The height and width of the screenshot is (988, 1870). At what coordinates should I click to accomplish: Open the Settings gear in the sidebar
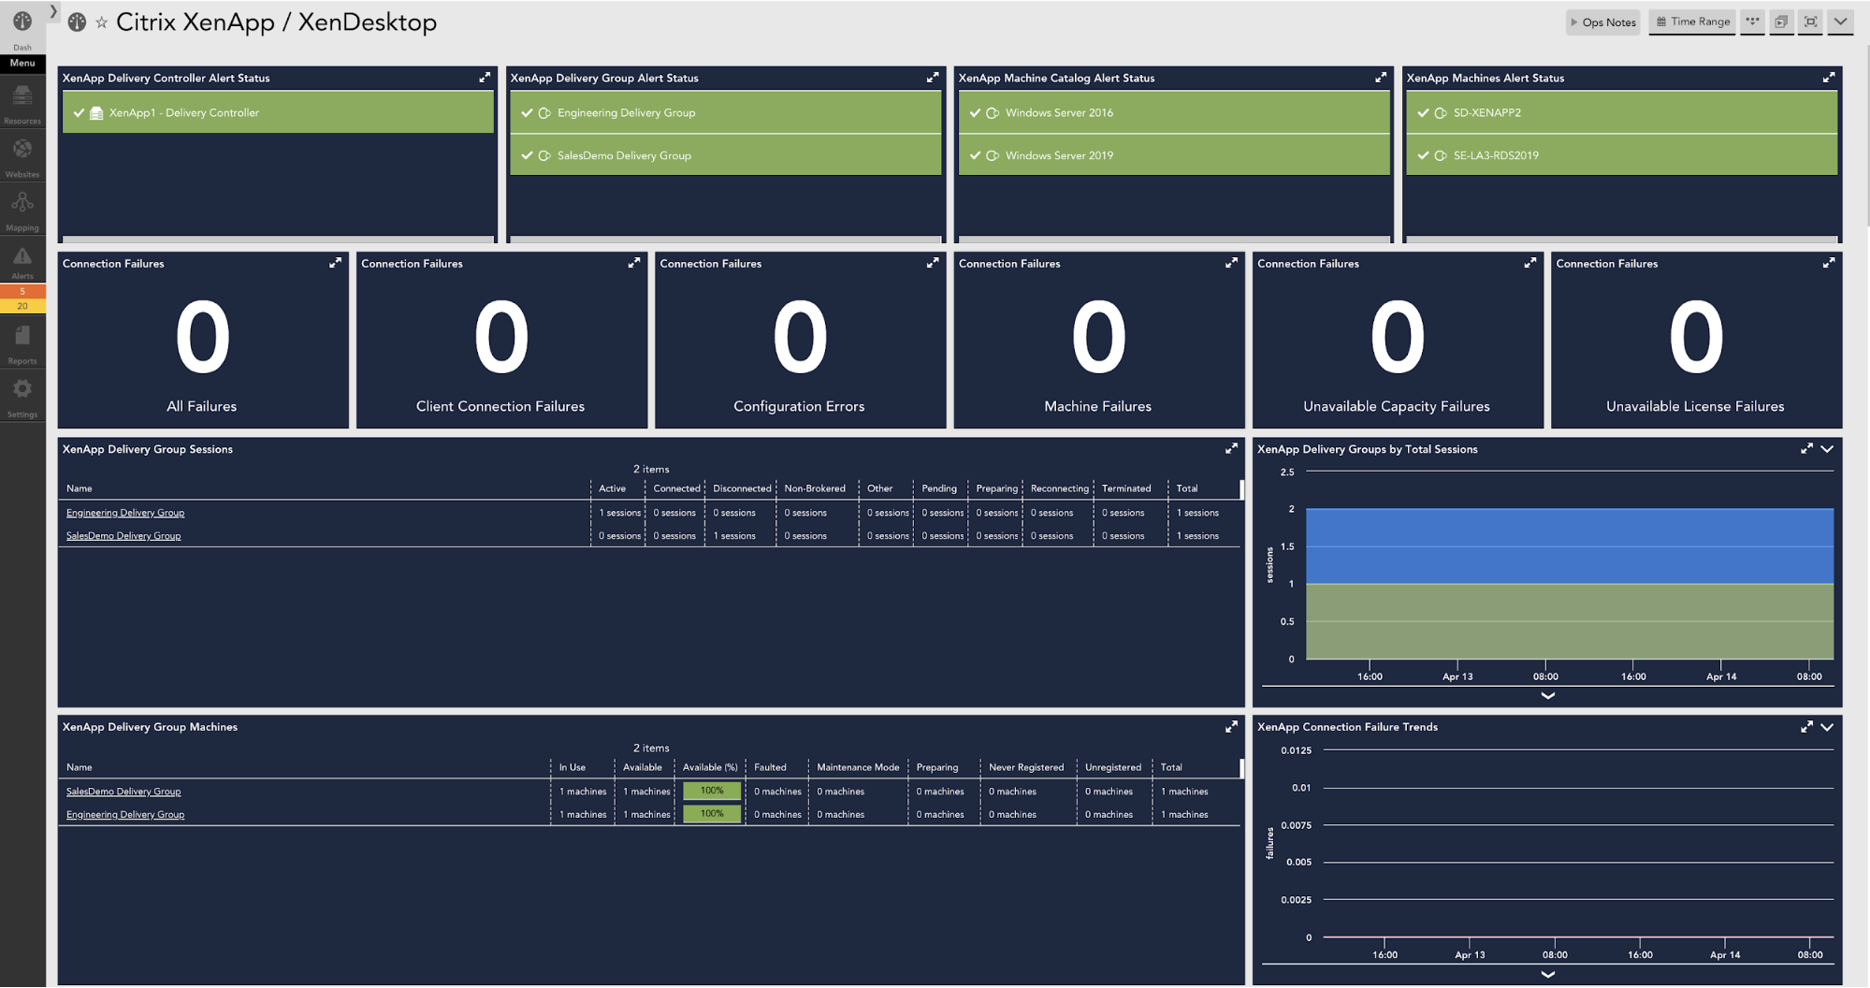tap(22, 397)
